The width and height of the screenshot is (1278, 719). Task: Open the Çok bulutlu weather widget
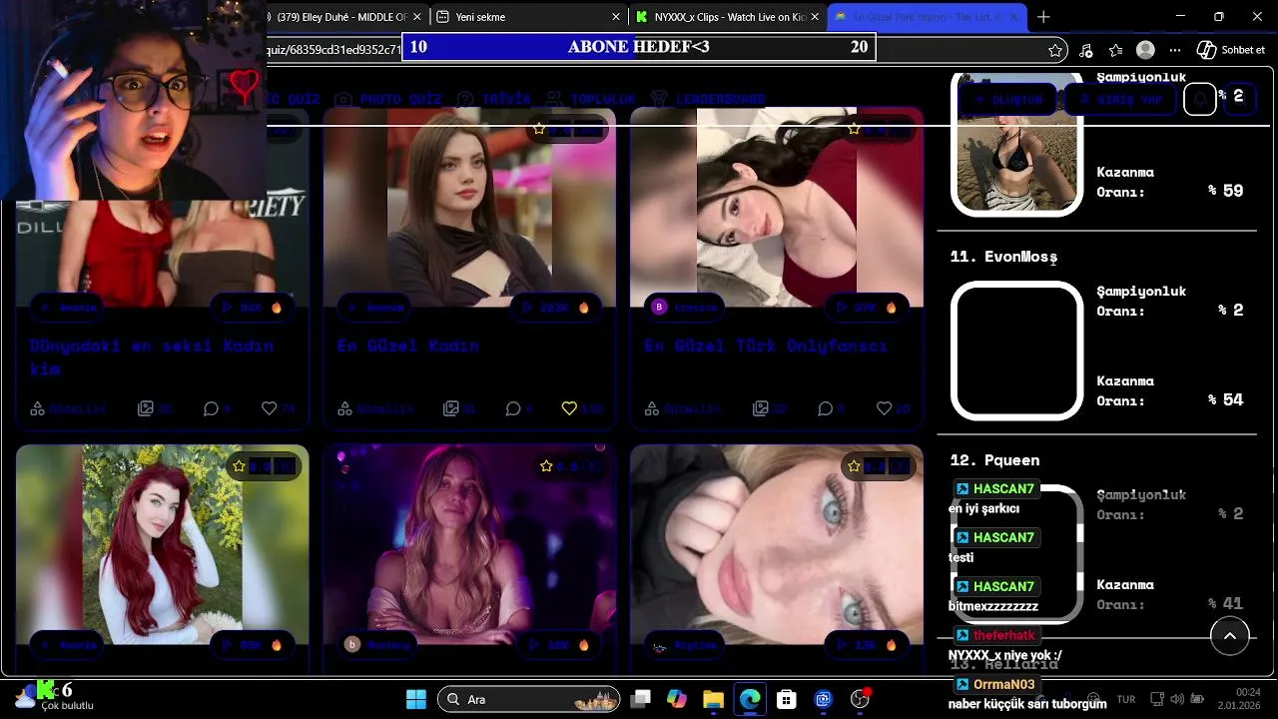point(55,697)
